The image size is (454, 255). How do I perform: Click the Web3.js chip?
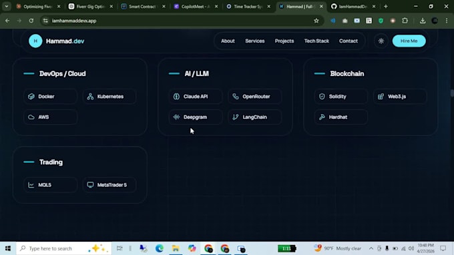[400, 96]
